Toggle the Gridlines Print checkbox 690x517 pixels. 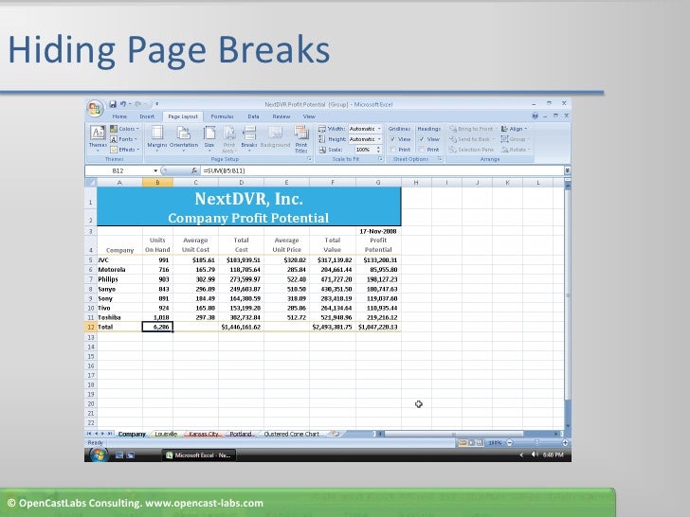coord(393,150)
